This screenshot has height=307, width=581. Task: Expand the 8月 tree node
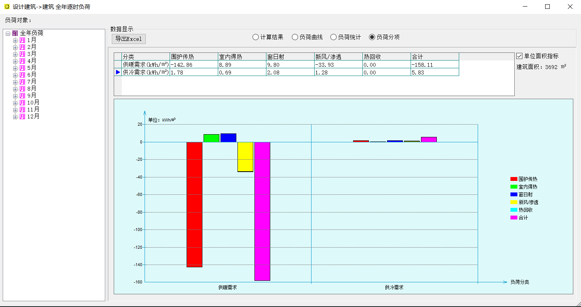[15, 89]
